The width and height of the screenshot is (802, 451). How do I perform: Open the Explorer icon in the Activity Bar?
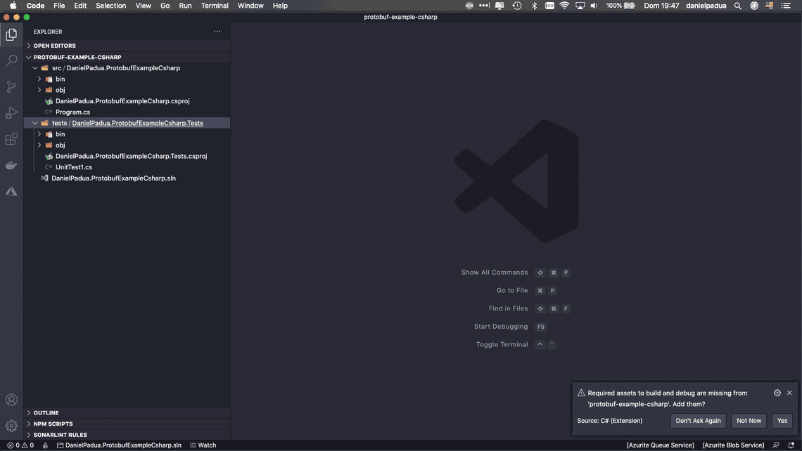(x=11, y=34)
